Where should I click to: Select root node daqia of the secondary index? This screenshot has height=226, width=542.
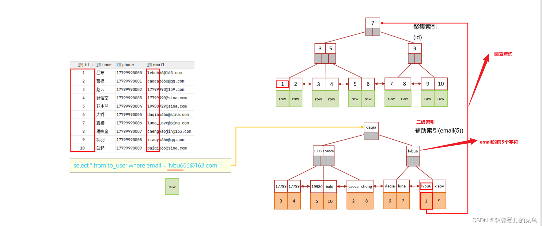coord(371,127)
